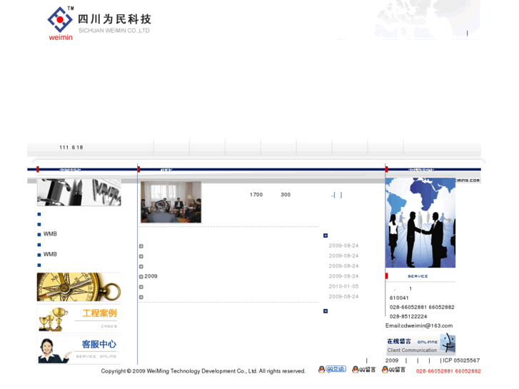
Task: Click the '2009' footer link
Action: (392, 360)
